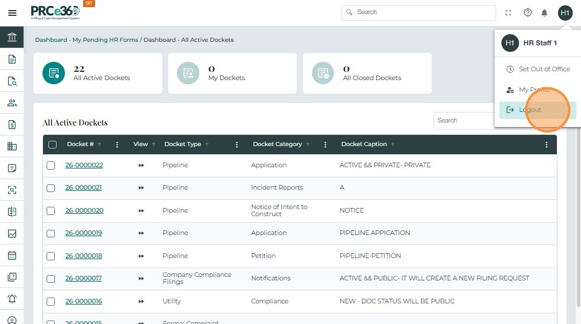581x324 pixels.
Task: Select Set Out of Office menu item
Action: coord(544,69)
